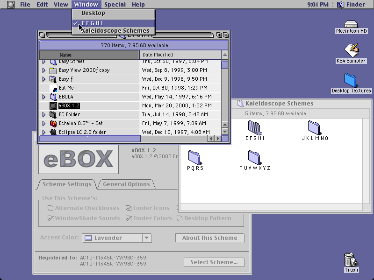Open the Apple menu icon
The width and height of the screenshot is (374, 280).
[x=10, y=4]
